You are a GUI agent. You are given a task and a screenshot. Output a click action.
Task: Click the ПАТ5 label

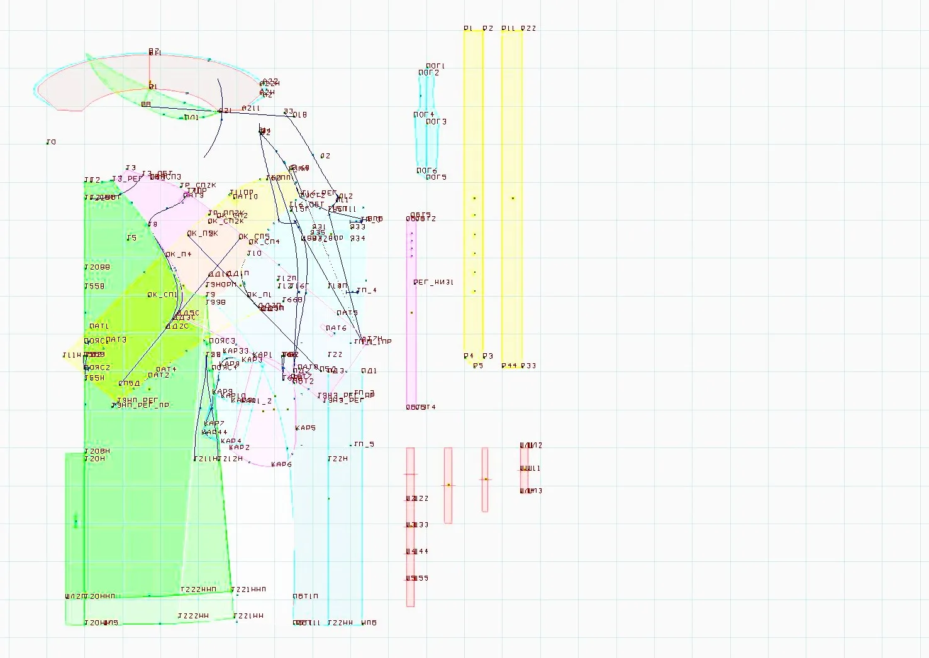click(x=347, y=313)
